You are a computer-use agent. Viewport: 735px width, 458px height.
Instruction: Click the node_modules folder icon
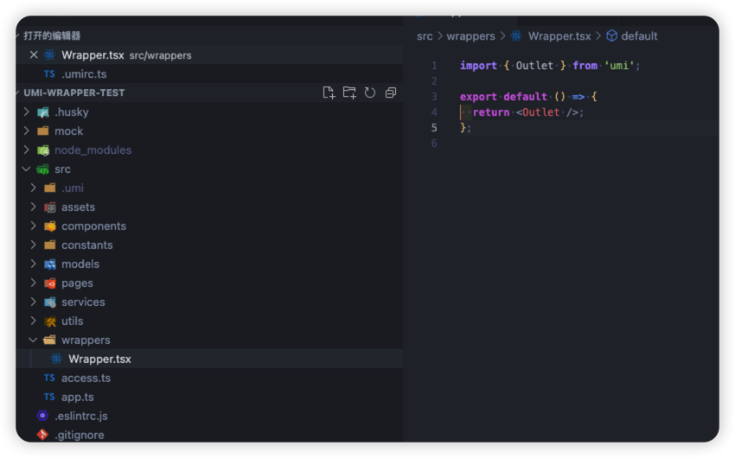(x=43, y=149)
